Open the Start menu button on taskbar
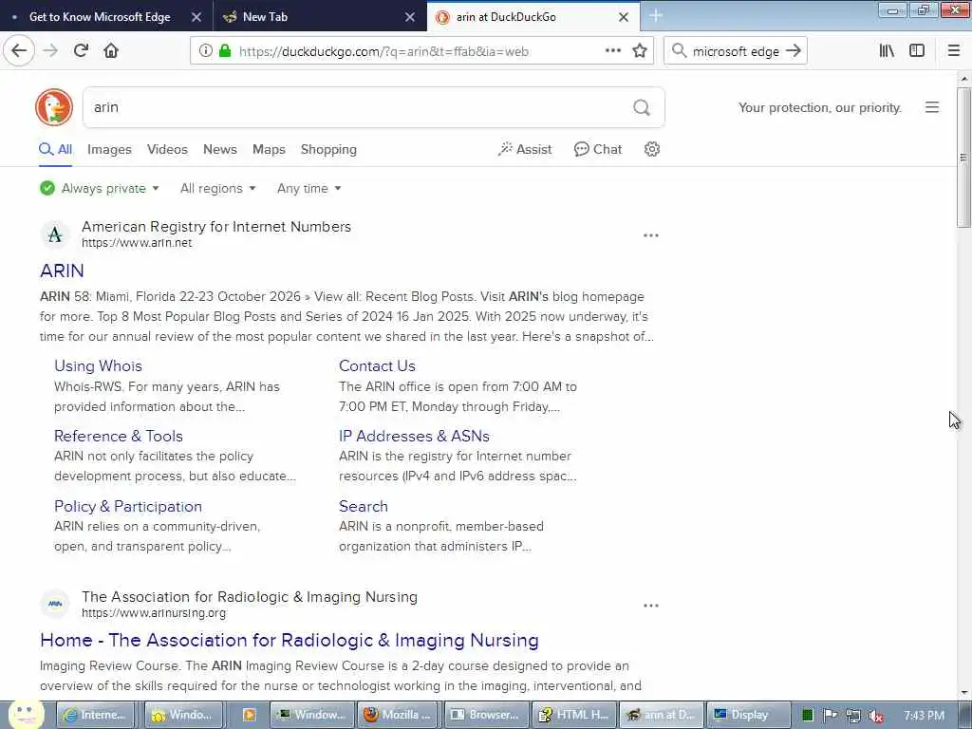972x729 pixels. pyautogui.click(x=26, y=716)
